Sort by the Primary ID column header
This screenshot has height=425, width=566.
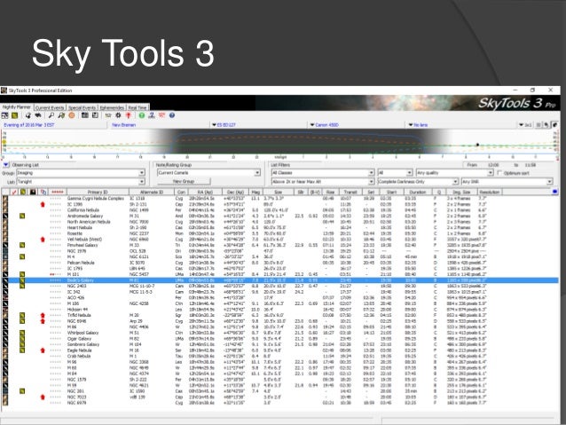98,193
